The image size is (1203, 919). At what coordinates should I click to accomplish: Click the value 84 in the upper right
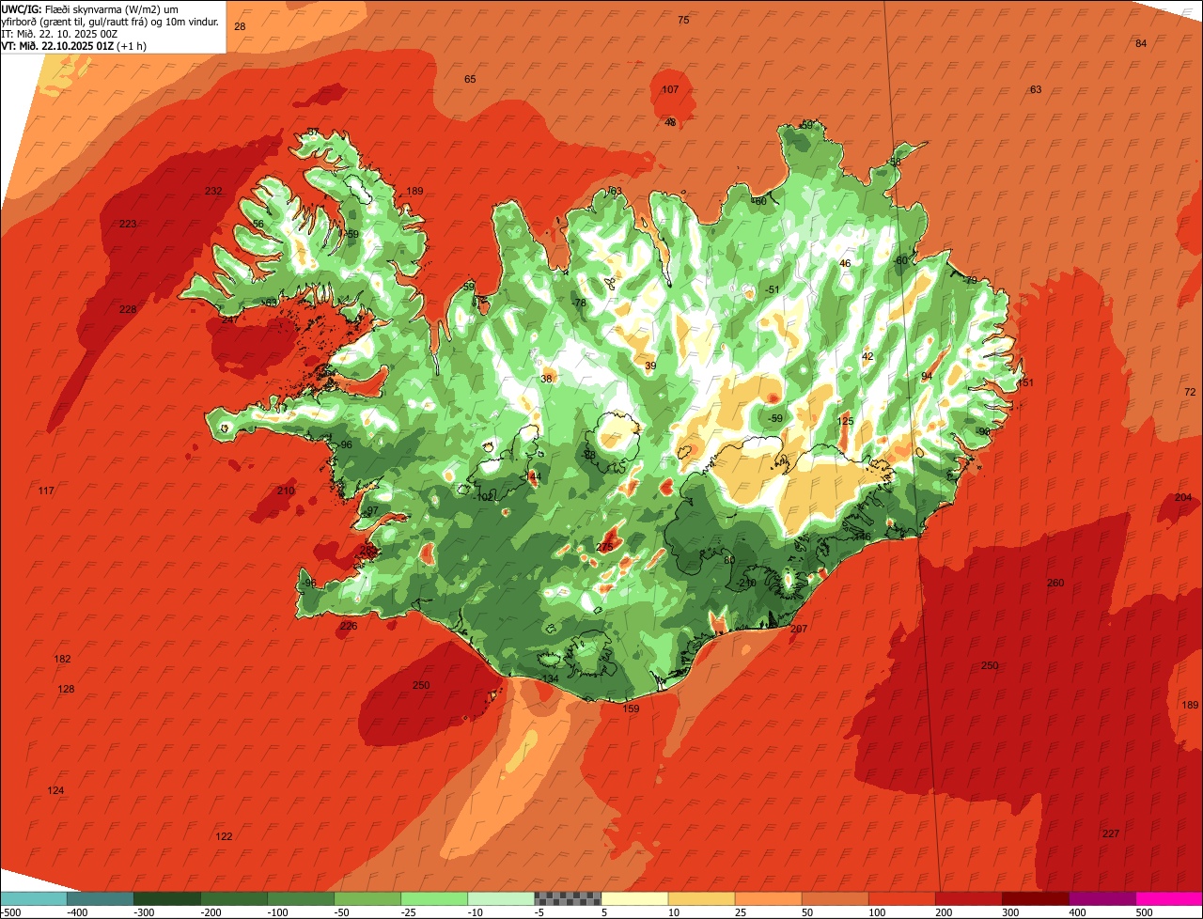[1141, 43]
